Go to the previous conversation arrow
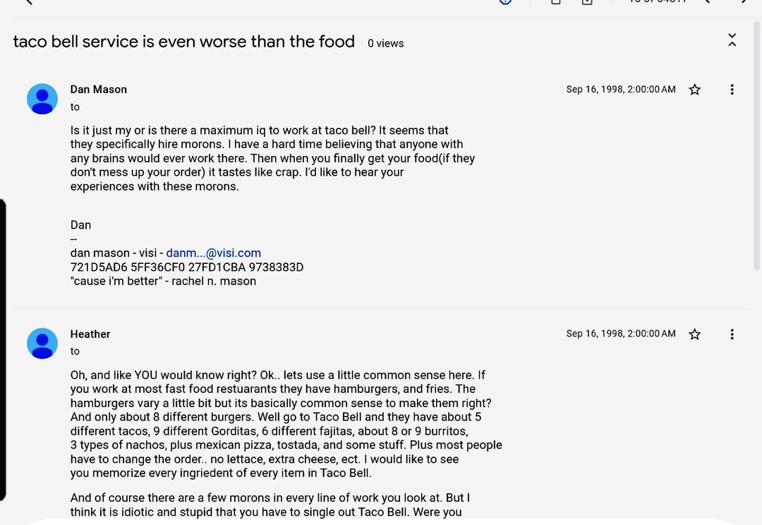The image size is (762, 525). (x=706, y=2)
